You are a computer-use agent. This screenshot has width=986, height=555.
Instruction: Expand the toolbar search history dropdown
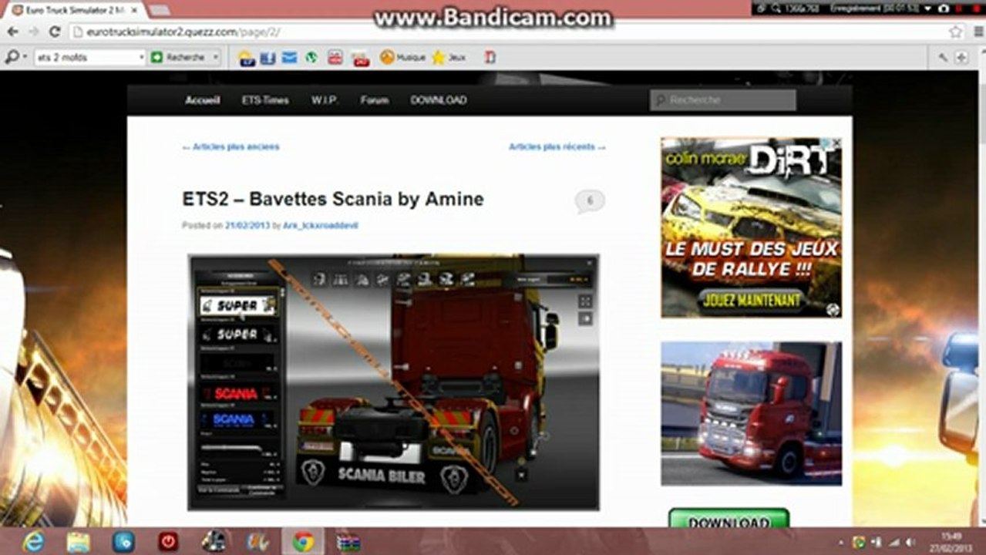point(141,58)
